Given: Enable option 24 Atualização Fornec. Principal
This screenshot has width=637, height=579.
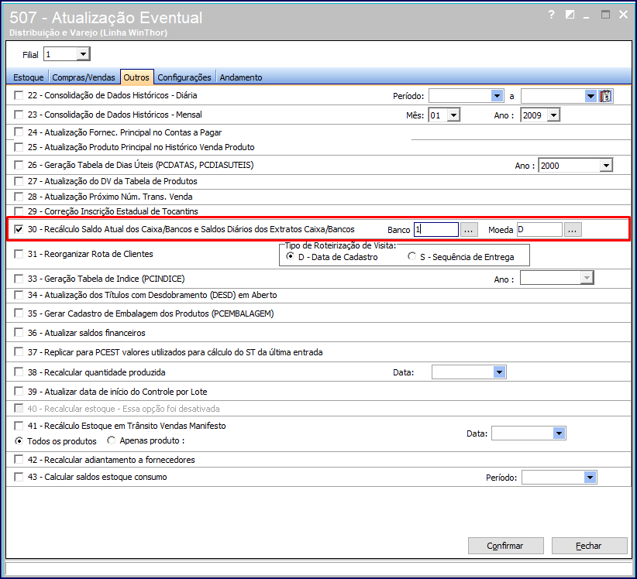Looking at the screenshot, I should (x=19, y=132).
